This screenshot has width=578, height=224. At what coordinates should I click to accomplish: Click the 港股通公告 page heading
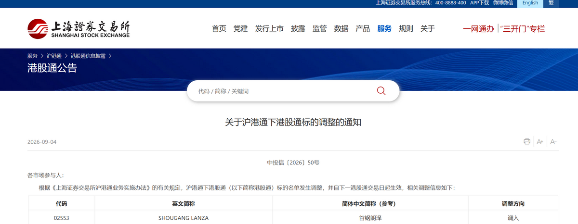click(52, 68)
